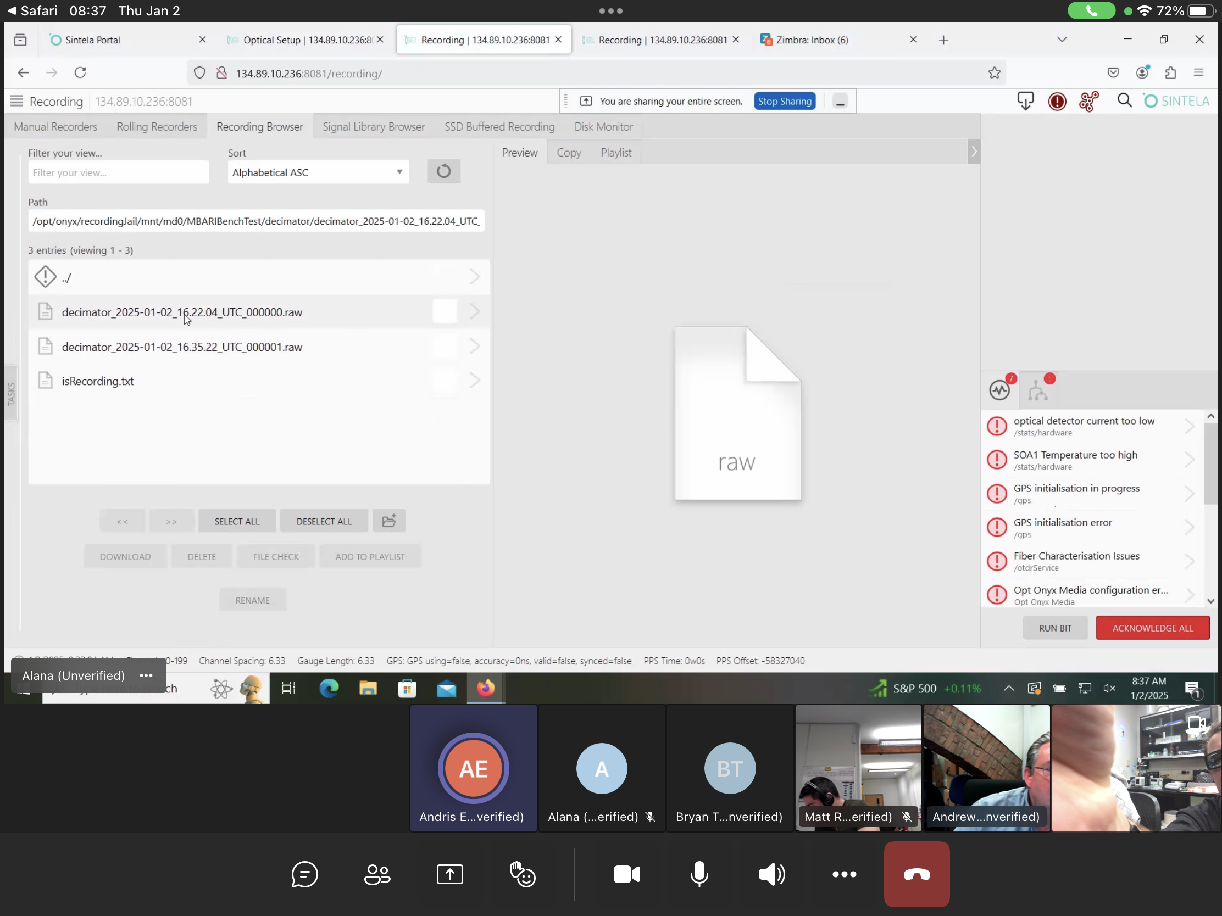Image resolution: width=1222 pixels, height=916 pixels.
Task: Reload the current Firefox page
Action: (x=81, y=73)
